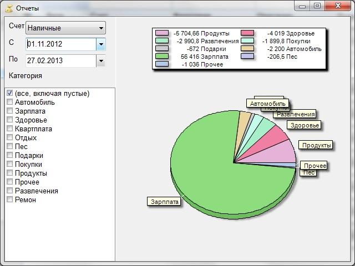Check the Покупки category checkbox
The width and height of the screenshot is (355, 266).
tap(9, 164)
